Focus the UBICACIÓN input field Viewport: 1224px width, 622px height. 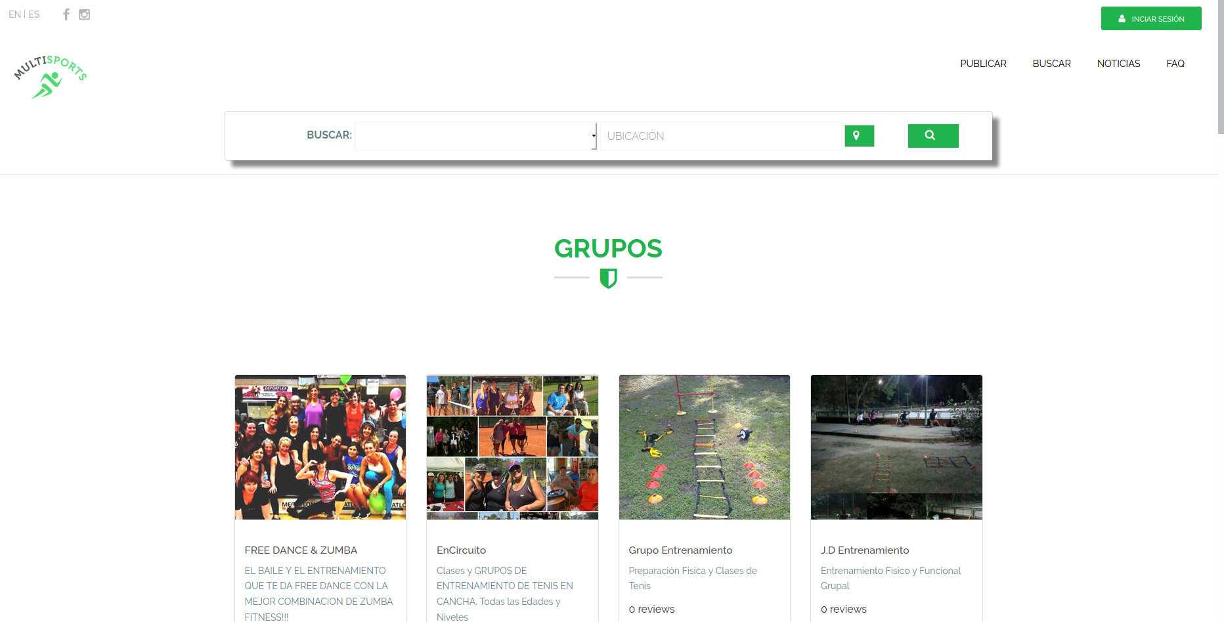pos(721,136)
